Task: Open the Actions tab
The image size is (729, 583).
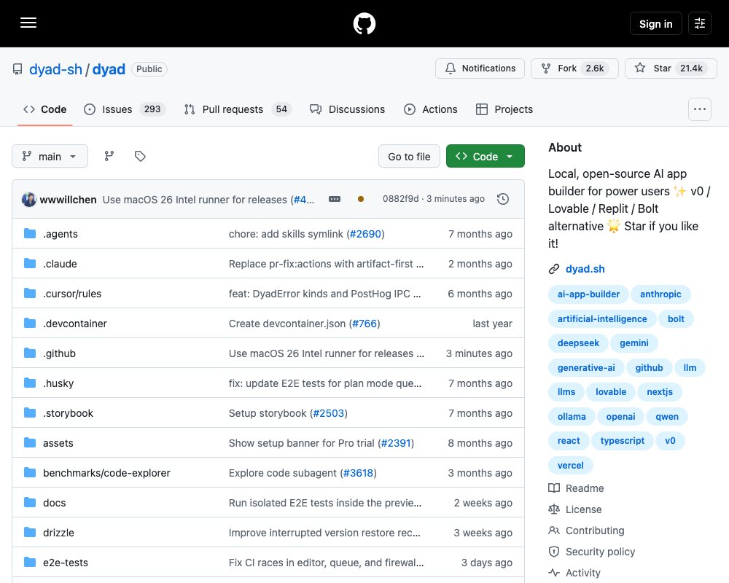Action: point(431,109)
